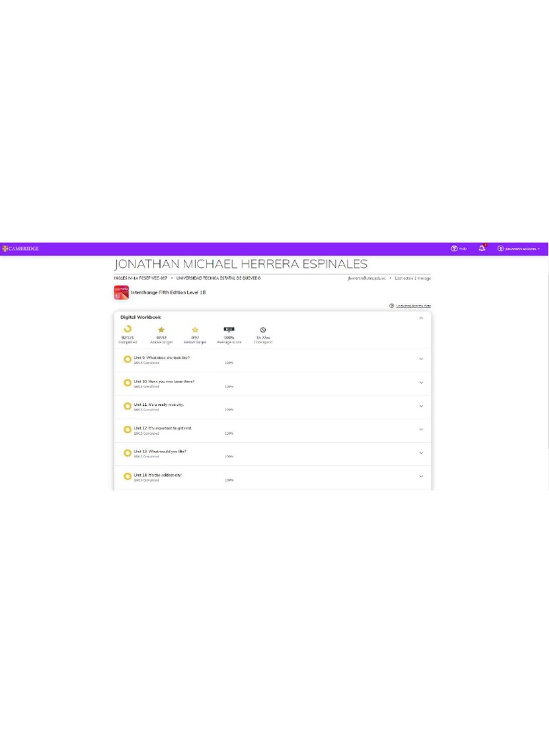Click Unit 9 title text
The width and height of the screenshot is (549, 733).
pyautogui.click(x=162, y=358)
